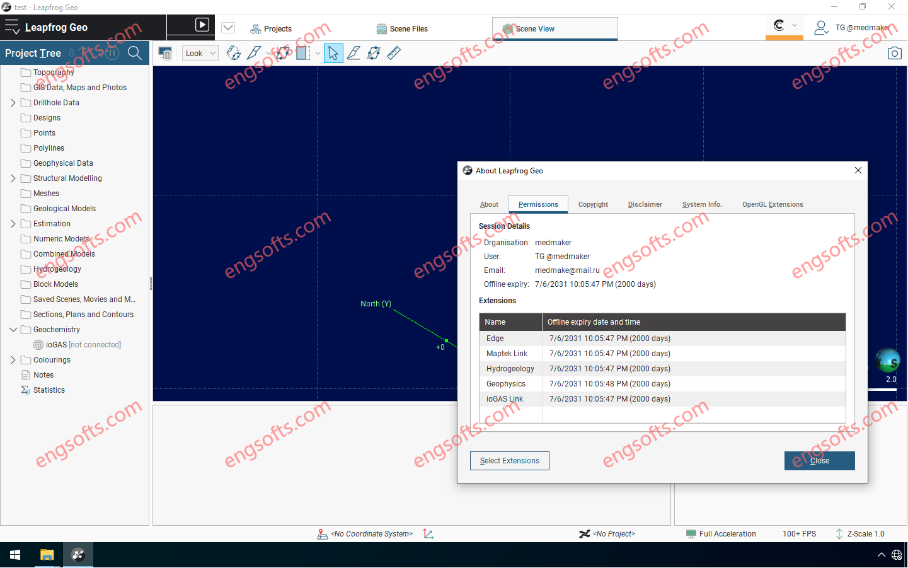The image size is (908, 568).
Task: Click the Leapfrog Geo taskbar icon
Action: (x=78, y=555)
